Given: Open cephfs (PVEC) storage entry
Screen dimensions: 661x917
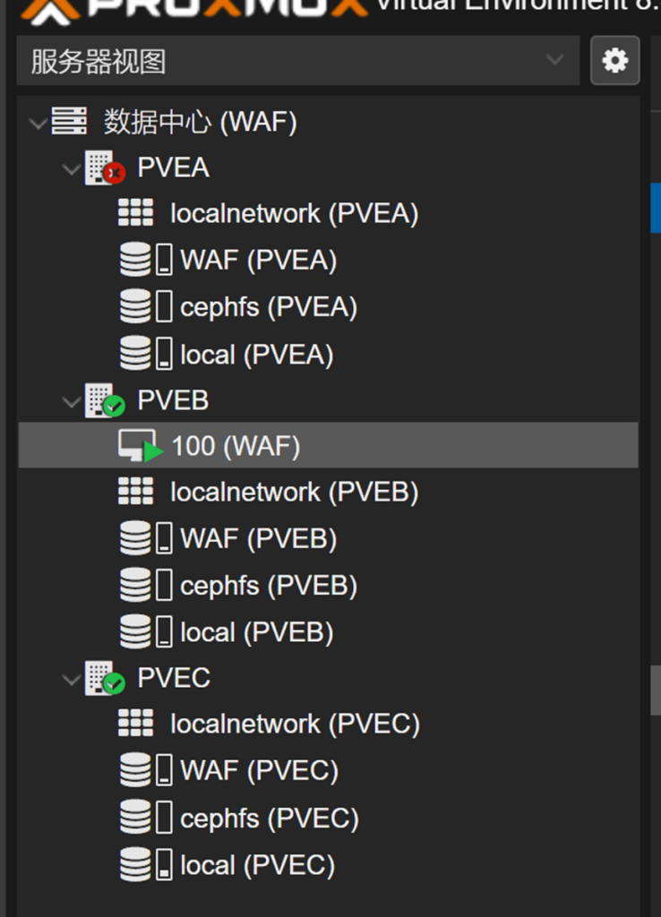Looking at the screenshot, I should coord(269,818).
